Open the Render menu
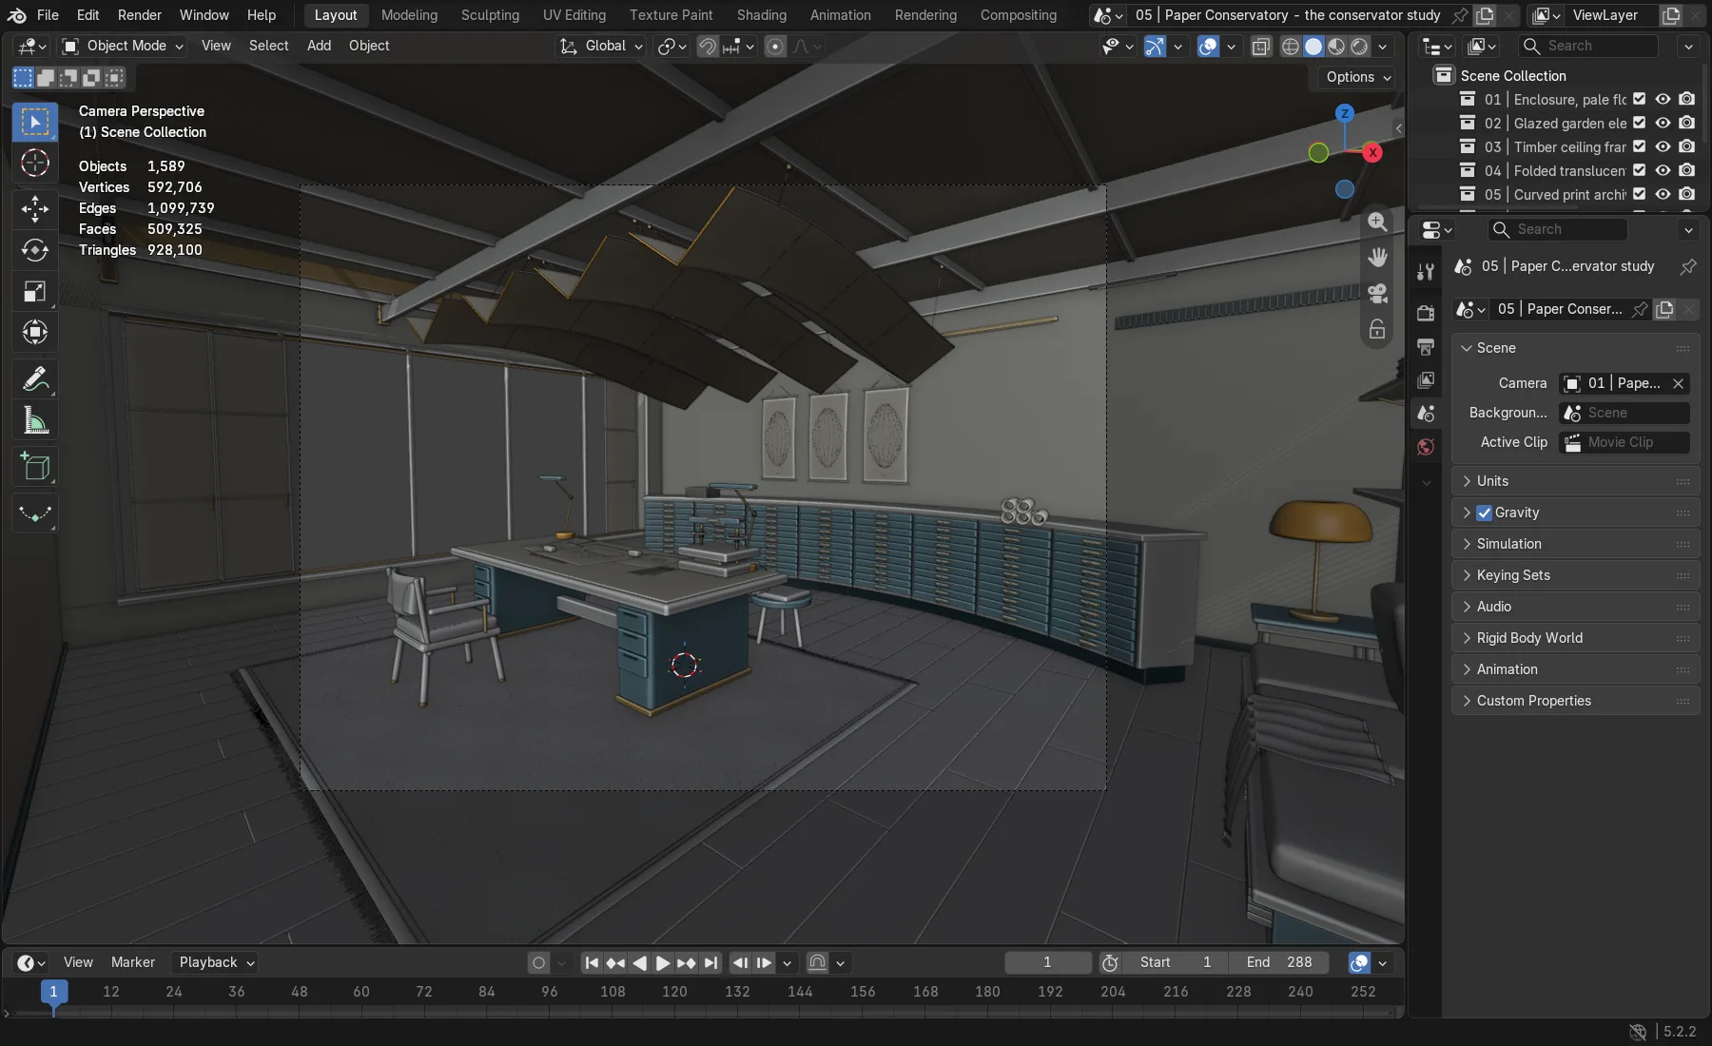The width and height of the screenshot is (1712, 1046). pyautogui.click(x=140, y=15)
